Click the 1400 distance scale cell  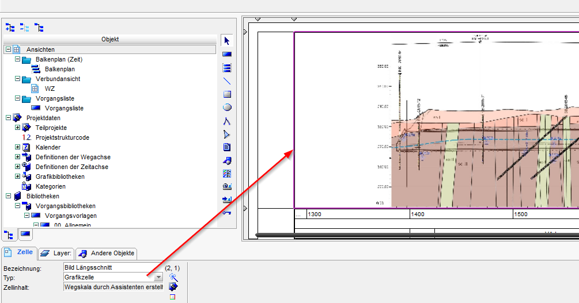pyautogui.click(x=461, y=214)
